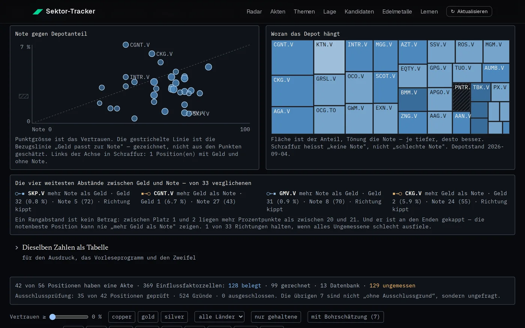Toggle the copper filter chip

(122, 317)
